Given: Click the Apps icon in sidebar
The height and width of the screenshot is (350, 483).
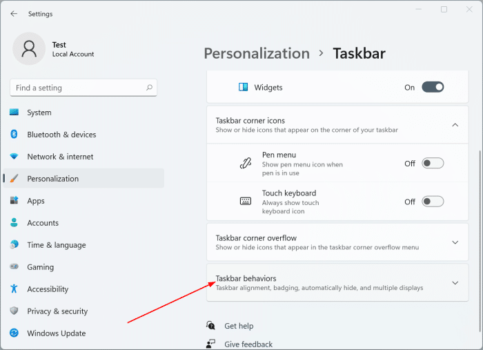Looking at the screenshot, I should pos(14,200).
